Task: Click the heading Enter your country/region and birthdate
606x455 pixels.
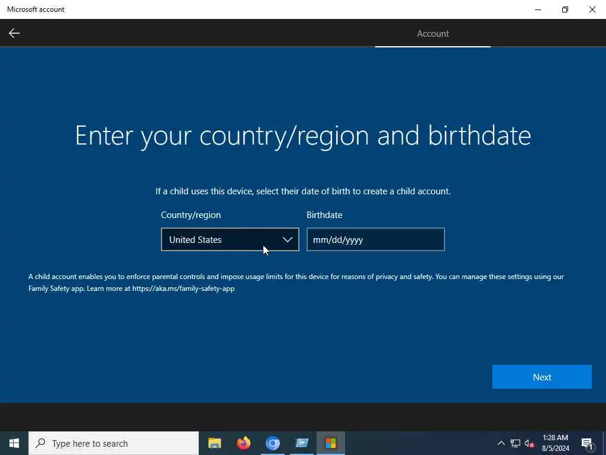Action: tap(303, 136)
